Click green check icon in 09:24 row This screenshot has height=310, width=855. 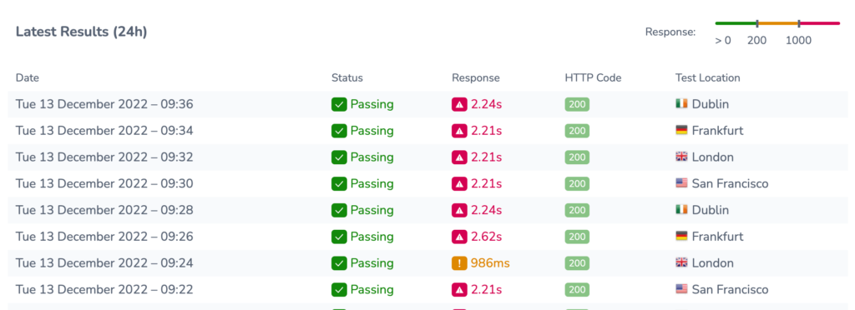point(339,263)
